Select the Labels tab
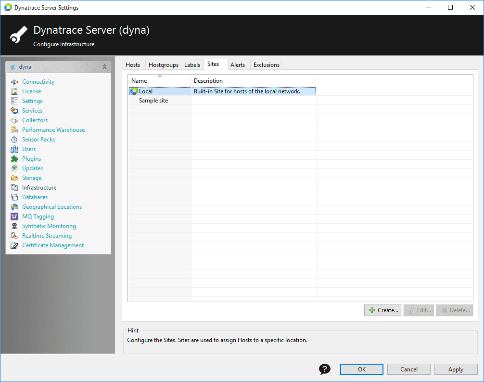 coord(192,65)
